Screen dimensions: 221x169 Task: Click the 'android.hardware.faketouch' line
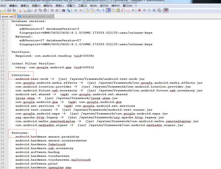click(40, 145)
